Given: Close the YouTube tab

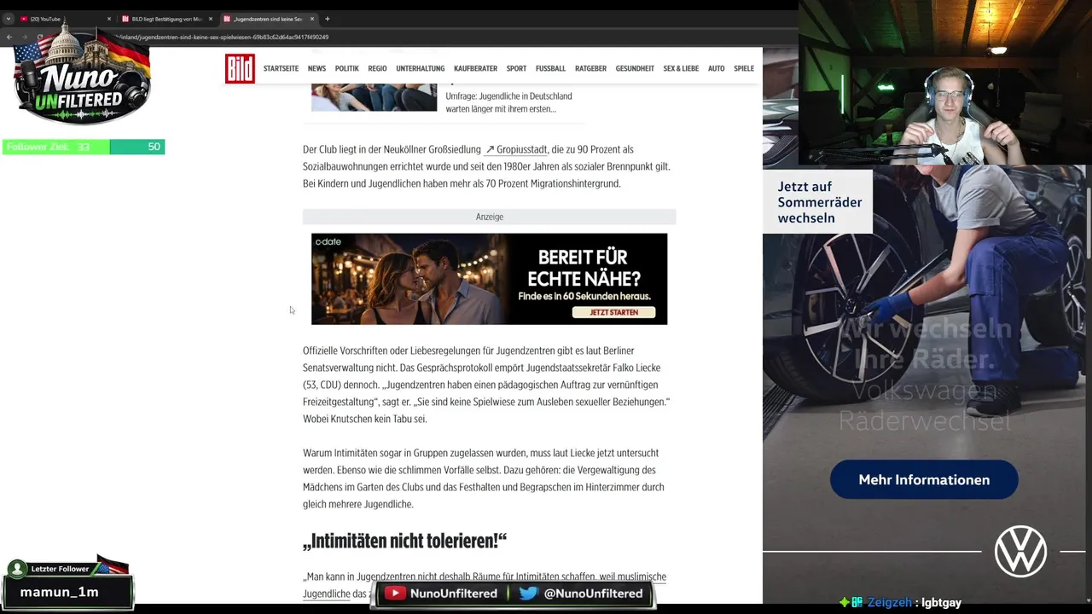Looking at the screenshot, I should click(108, 19).
